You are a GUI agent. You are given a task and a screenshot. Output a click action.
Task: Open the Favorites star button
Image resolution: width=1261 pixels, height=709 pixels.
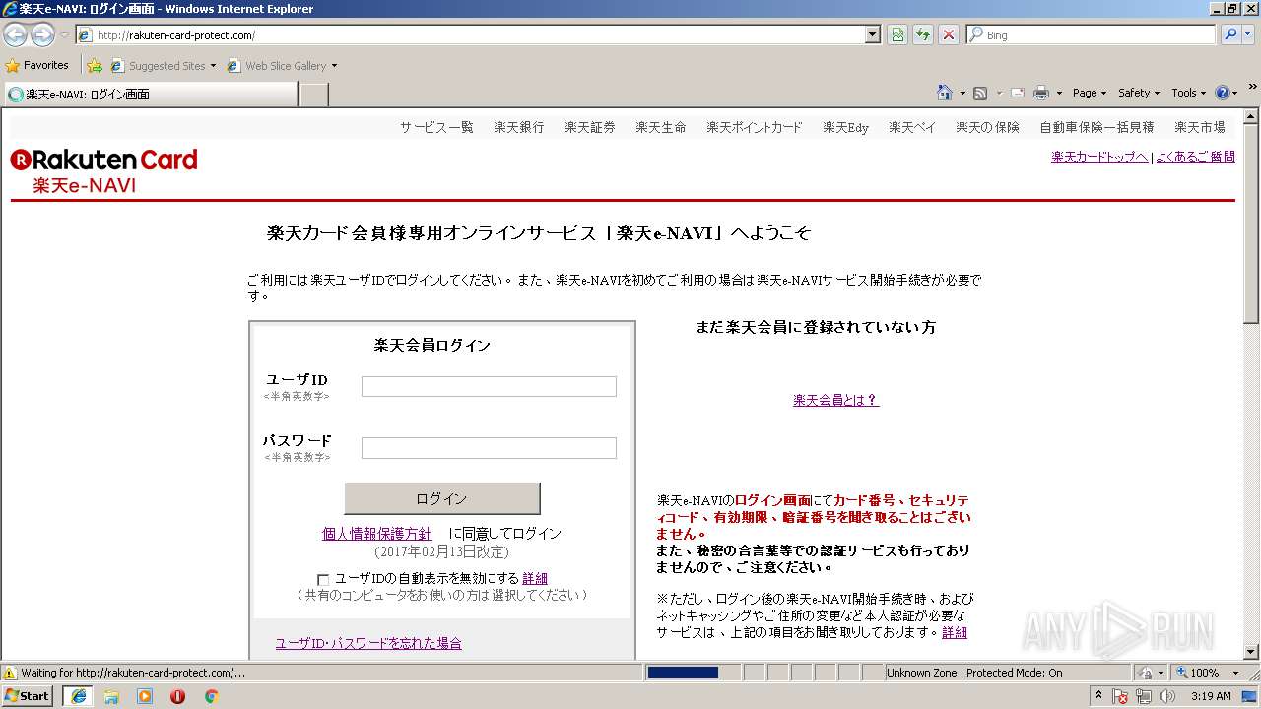coord(37,65)
